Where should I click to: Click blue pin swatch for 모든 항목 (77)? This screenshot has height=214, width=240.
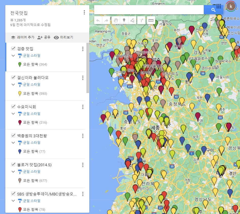[x=20, y=152]
